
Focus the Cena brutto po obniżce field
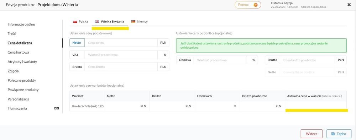(308, 60)
